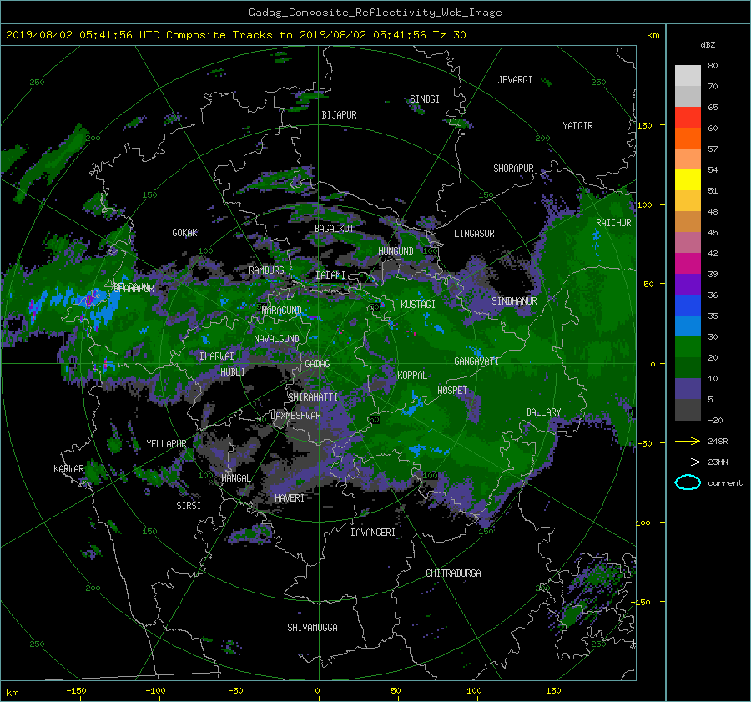Screen dimensions: 751x702
Task: Click the GANGAVATI city label
Action: click(476, 361)
